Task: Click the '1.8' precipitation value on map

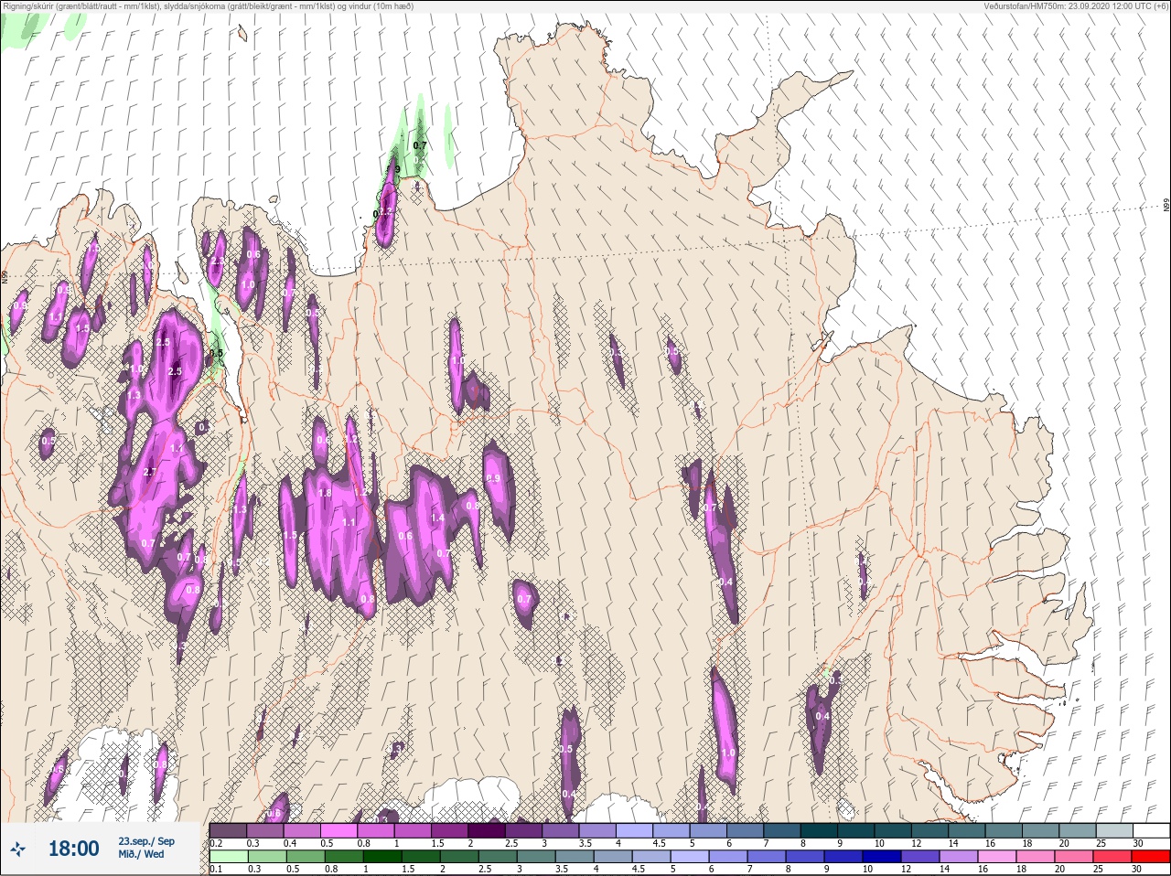Action: [x=324, y=493]
